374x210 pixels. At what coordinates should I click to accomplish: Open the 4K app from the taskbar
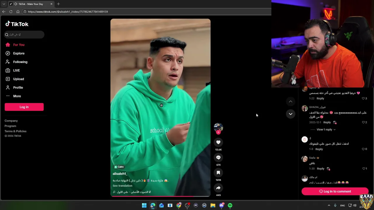pyautogui.click(x=196, y=205)
